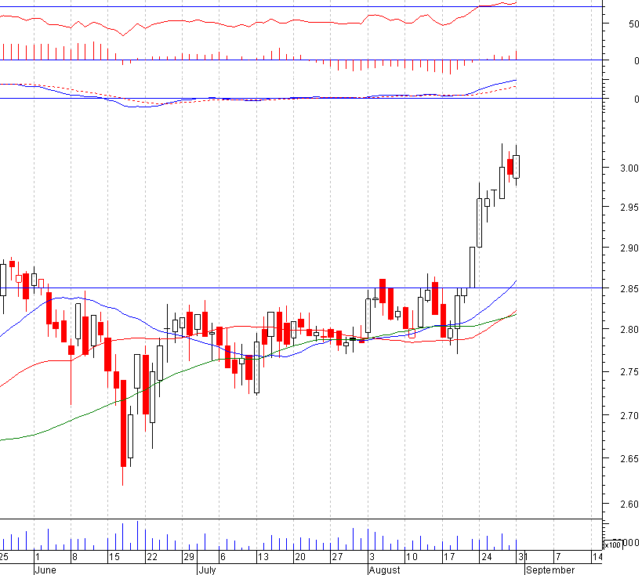Select the 2.80 price axis label
642x575 pixels.
click(x=629, y=329)
